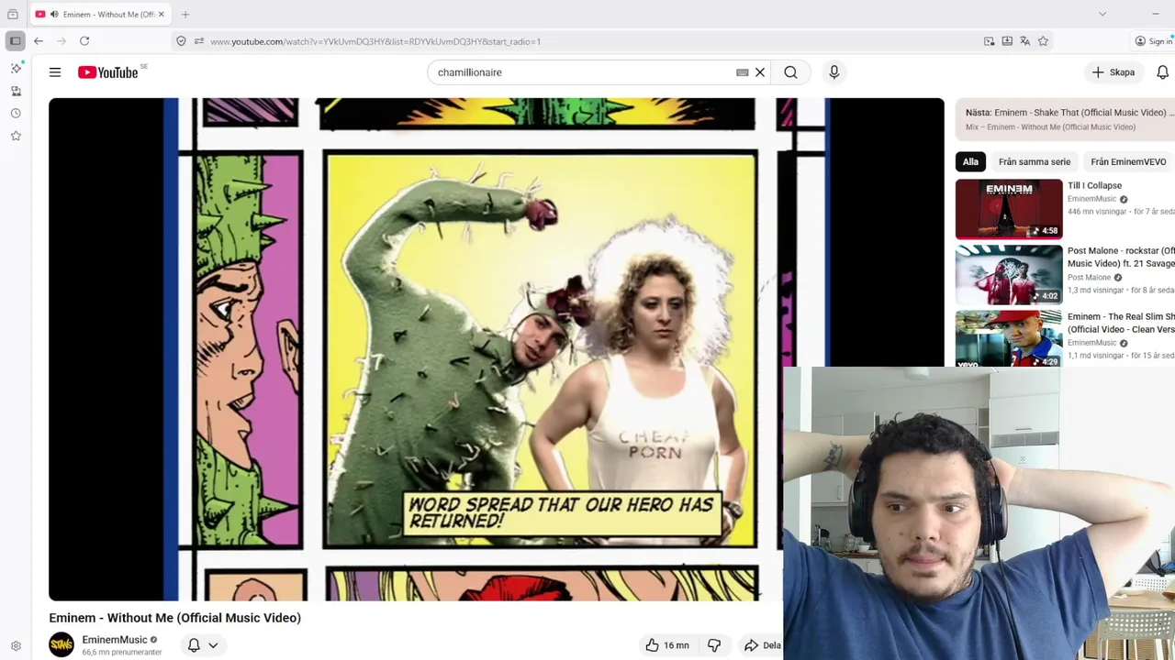Open the YouTube hamburger guide menu

pos(55,72)
